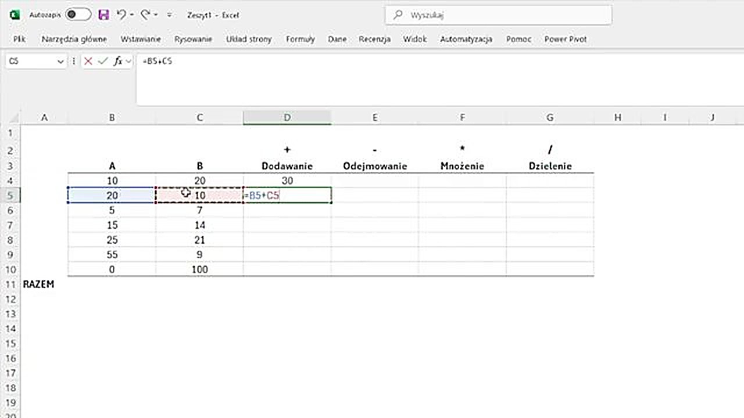Open the Plik menu

click(x=19, y=39)
